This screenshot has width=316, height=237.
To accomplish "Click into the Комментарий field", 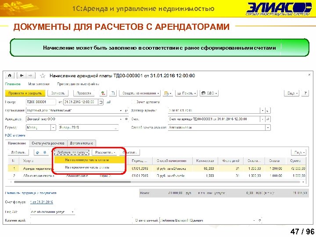I will 81,220.
